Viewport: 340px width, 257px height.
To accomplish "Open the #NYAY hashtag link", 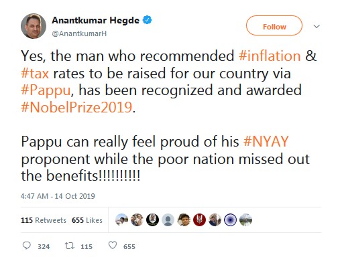I will (x=266, y=141).
